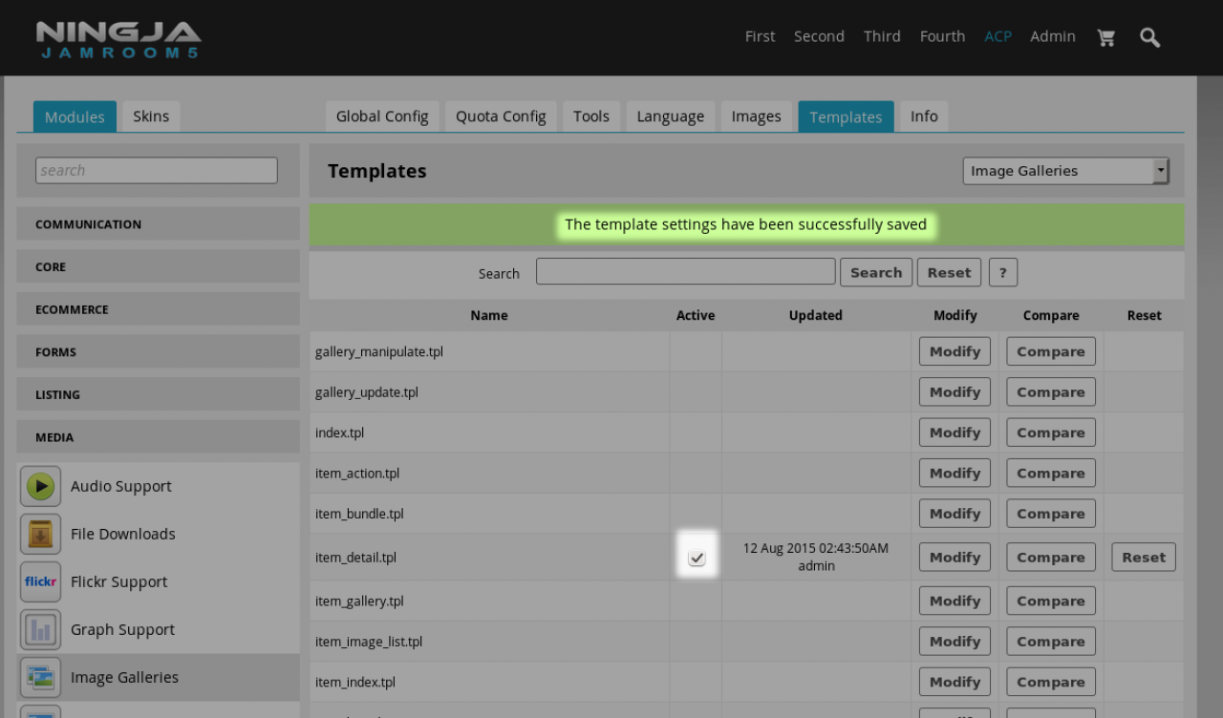Open the Image Galleries module dropdown
Screen dimensions: 1223x718
1065,171
